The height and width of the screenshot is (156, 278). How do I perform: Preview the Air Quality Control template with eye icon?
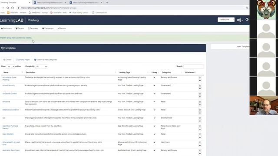click(200, 97)
